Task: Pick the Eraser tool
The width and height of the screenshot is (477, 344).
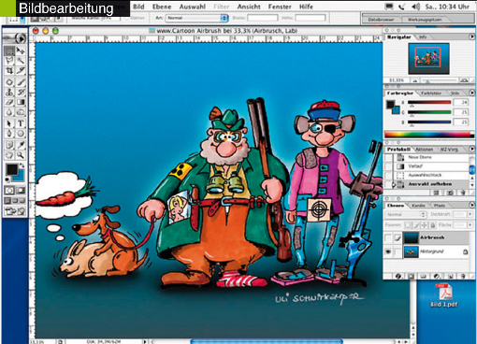Action: (x=9, y=102)
